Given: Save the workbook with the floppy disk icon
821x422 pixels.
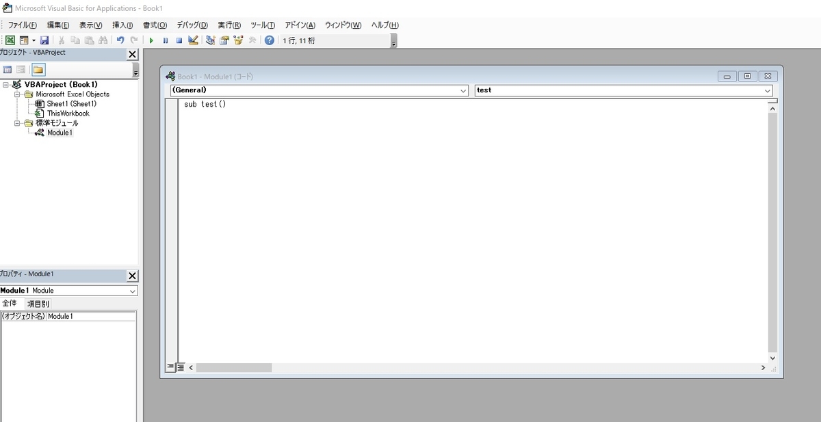Looking at the screenshot, I should (x=44, y=40).
